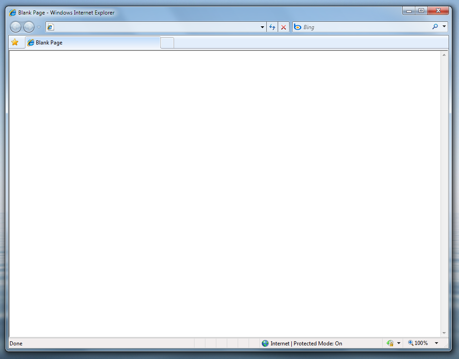Click Internet | Protected Mode: On status text
The height and width of the screenshot is (359, 459).
coord(306,344)
